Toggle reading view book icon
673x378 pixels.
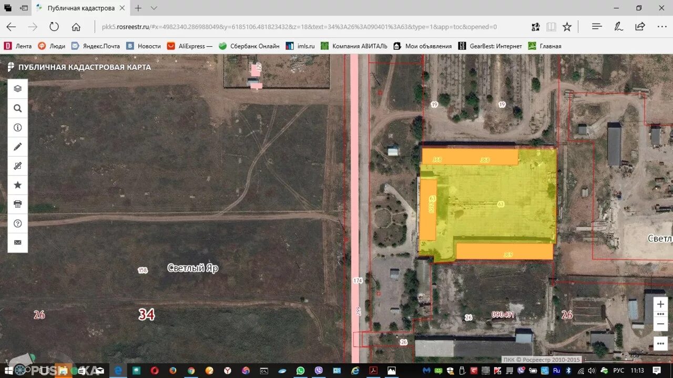pyautogui.click(x=551, y=27)
